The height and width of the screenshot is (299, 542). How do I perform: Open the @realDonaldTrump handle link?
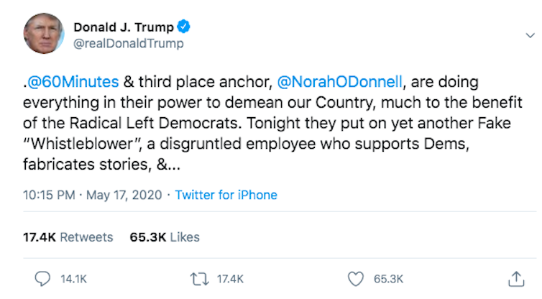(x=128, y=44)
